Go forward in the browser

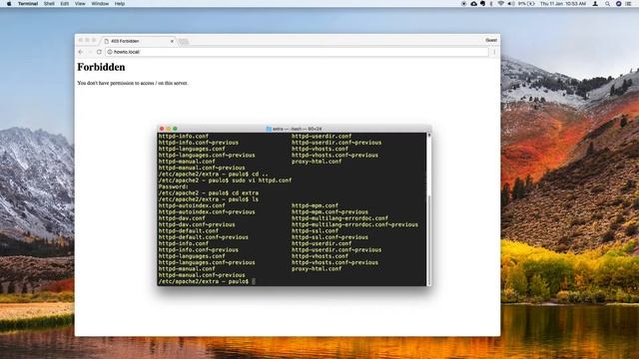(90, 52)
